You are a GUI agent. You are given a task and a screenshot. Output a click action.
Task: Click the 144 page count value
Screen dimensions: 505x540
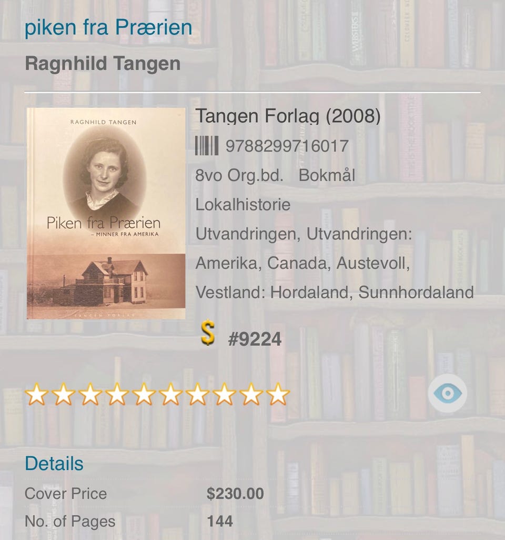pos(220,521)
